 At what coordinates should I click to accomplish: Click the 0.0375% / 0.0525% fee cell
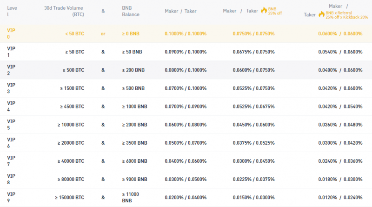[x=253, y=143]
